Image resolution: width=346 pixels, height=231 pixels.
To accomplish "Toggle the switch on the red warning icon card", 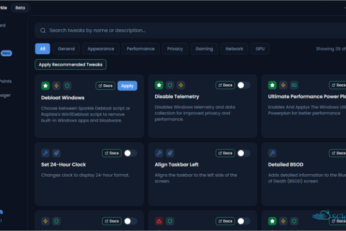I will pos(244,221).
